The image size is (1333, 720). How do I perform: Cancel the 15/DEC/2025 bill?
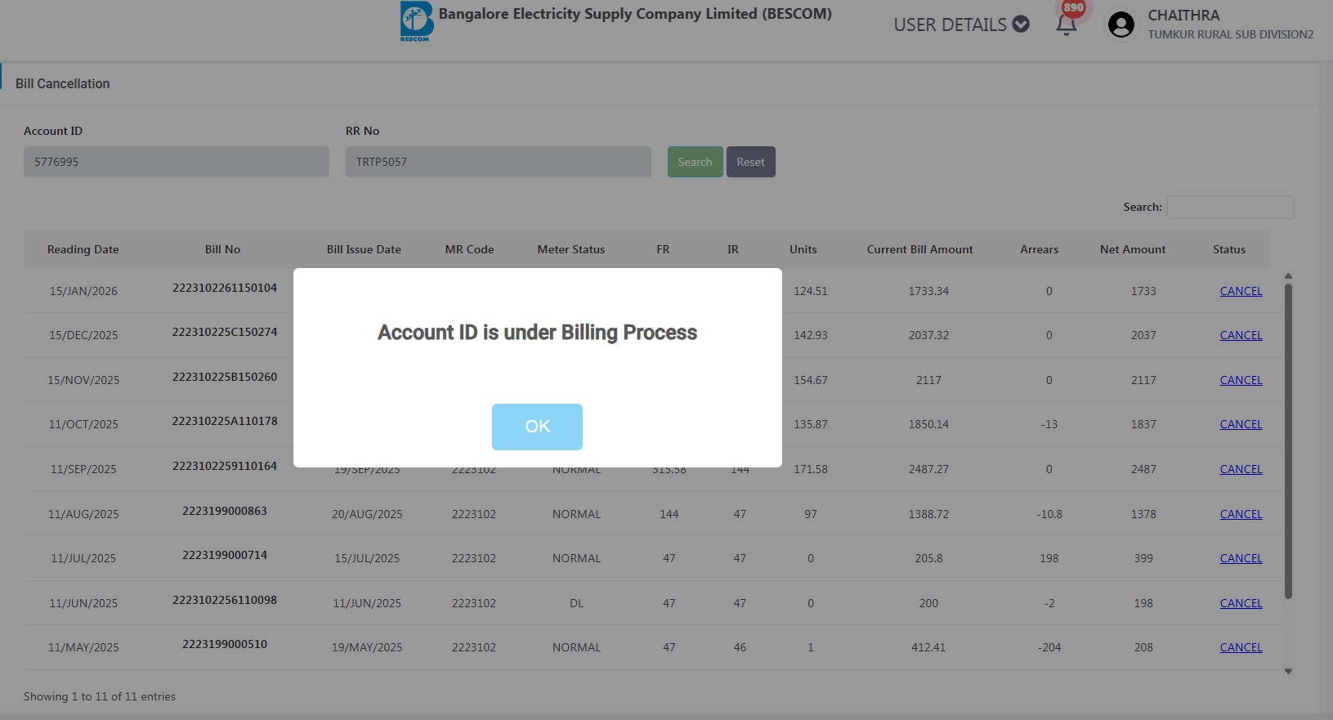coord(1241,335)
